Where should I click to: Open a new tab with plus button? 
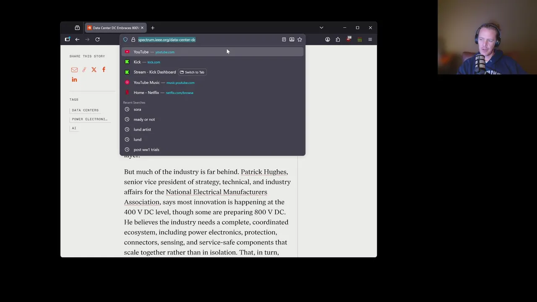click(x=153, y=28)
